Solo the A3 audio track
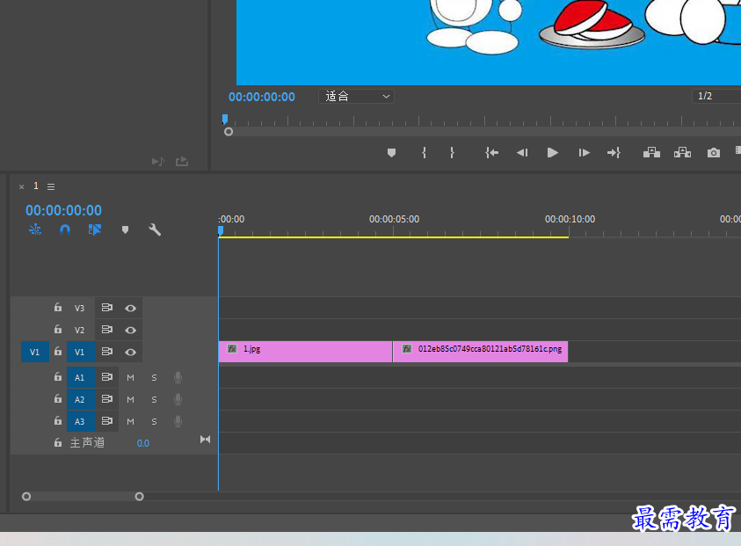This screenshot has width=741, height=546. tap(154, 421)
